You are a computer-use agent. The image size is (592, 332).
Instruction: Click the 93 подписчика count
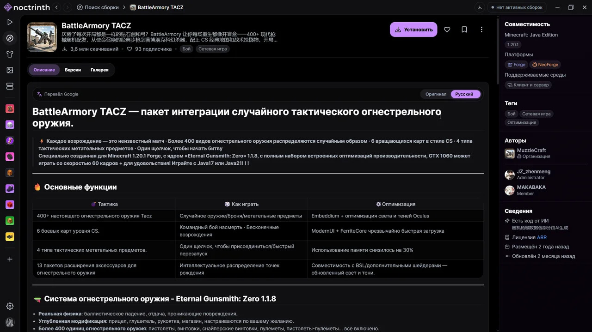point(149,49)
